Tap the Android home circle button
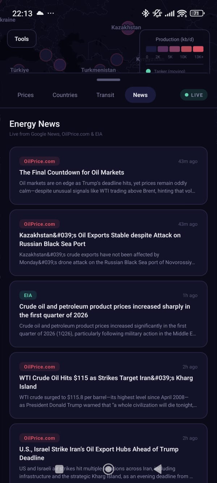Viewport: 217px width, 483px height. [x=109, y=469]
